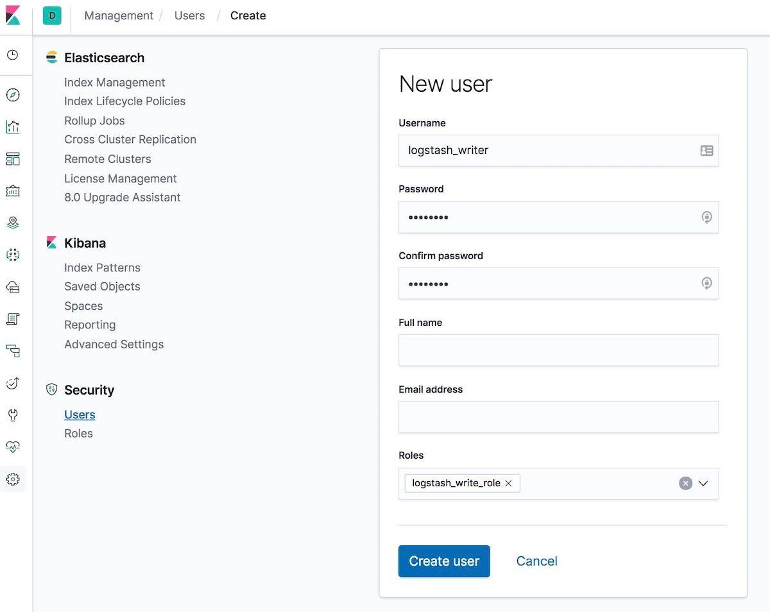Image resolution: width=770 pixels, height=612 pixels.
Task: Focus the Username input field
Action: point(558,151)
